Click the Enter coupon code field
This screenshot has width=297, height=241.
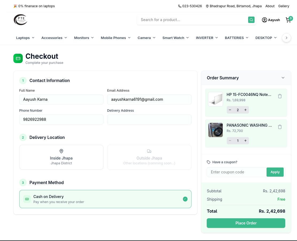(237, 172)
